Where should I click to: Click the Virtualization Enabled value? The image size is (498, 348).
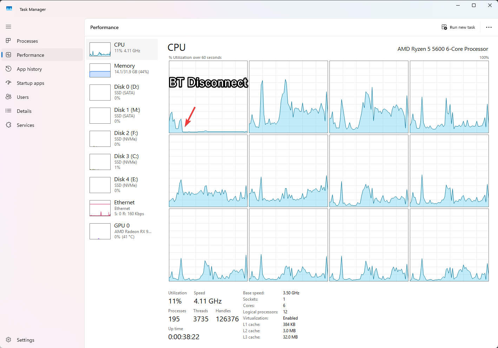click(x=290, y=318)
